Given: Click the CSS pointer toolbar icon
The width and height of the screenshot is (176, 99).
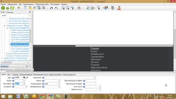Looking at the screenshot, I should (72, 8).
